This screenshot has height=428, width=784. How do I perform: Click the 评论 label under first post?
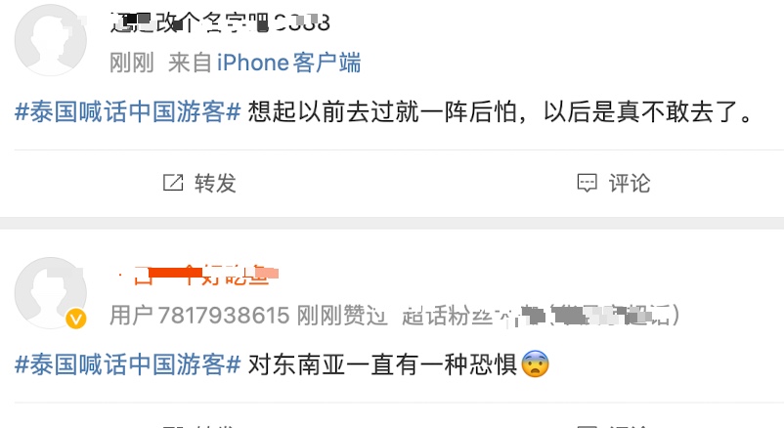[x=629, y=183]
